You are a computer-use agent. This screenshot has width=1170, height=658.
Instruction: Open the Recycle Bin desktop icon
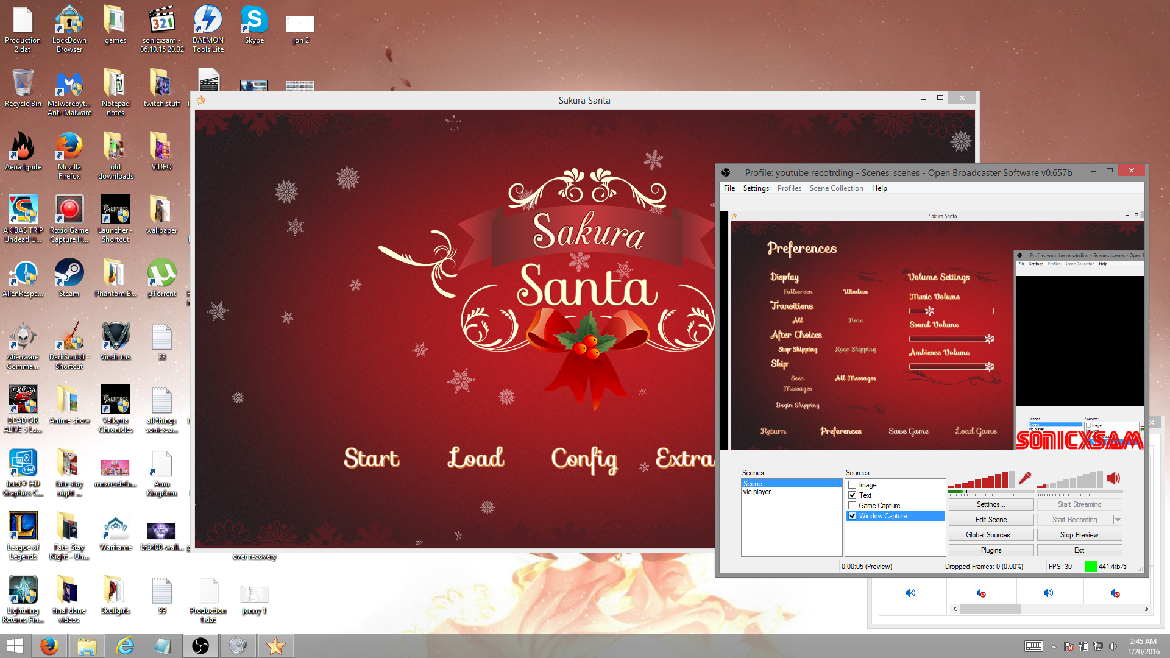(x=23, y=88)
